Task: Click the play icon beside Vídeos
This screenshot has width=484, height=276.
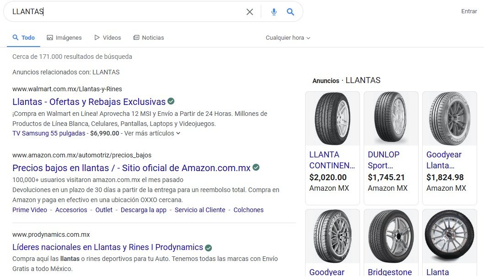Action: click(x=97, y=37)
